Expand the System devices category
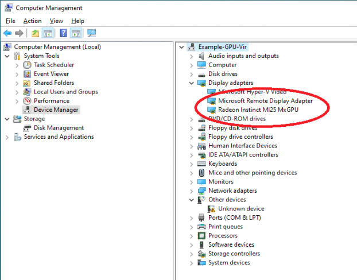The width and height of the screenshot is (357, 280). 192,263
